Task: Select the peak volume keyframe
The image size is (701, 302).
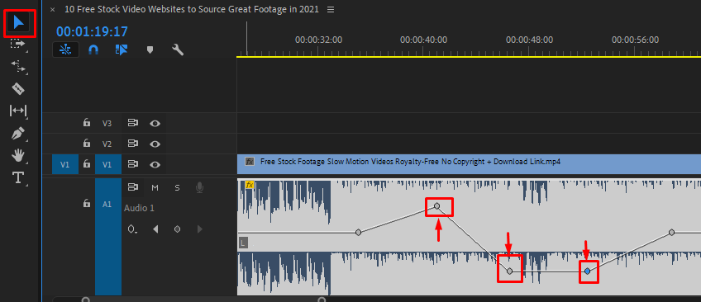Action: tap(437, 205)
